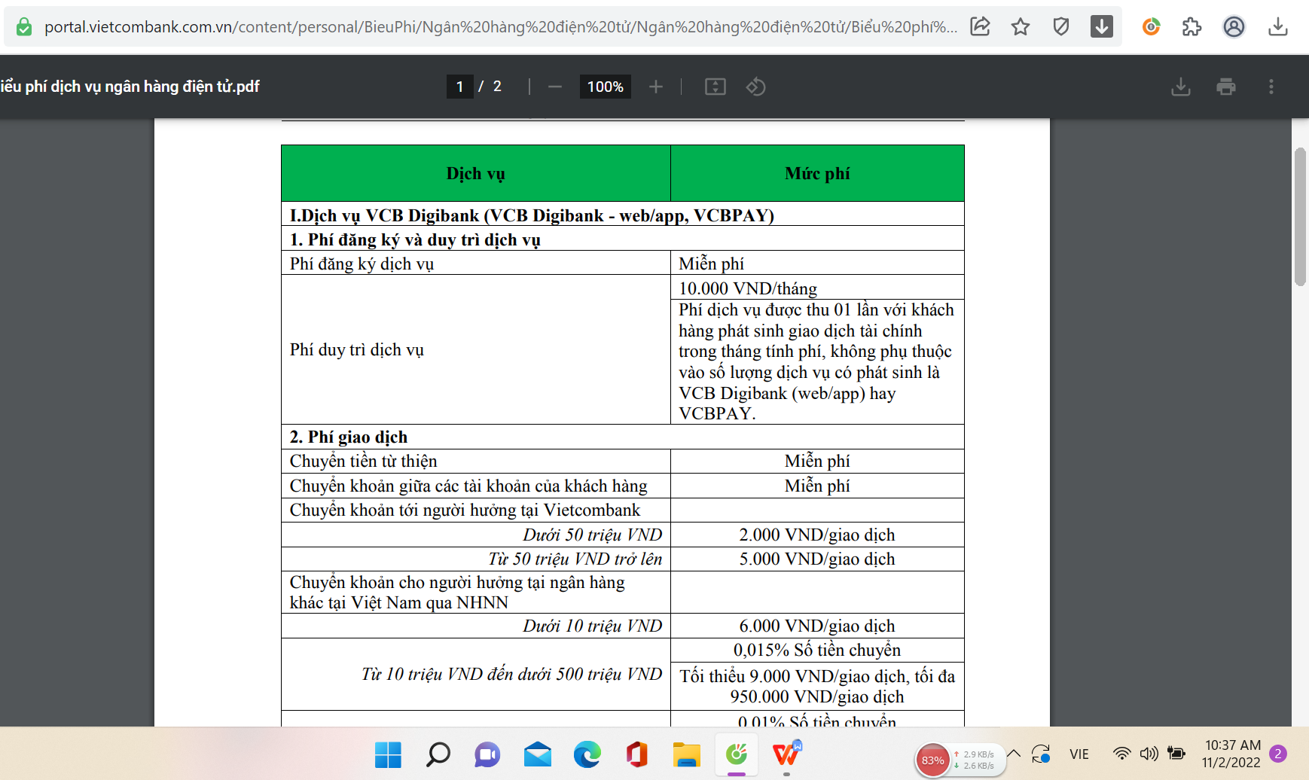Click the 100% zoom level field

tap(605, 87)
